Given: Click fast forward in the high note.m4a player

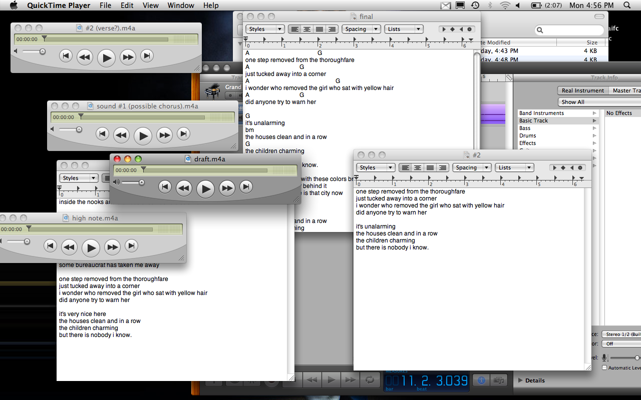Looking at the screenshot, I should [112, 246].
